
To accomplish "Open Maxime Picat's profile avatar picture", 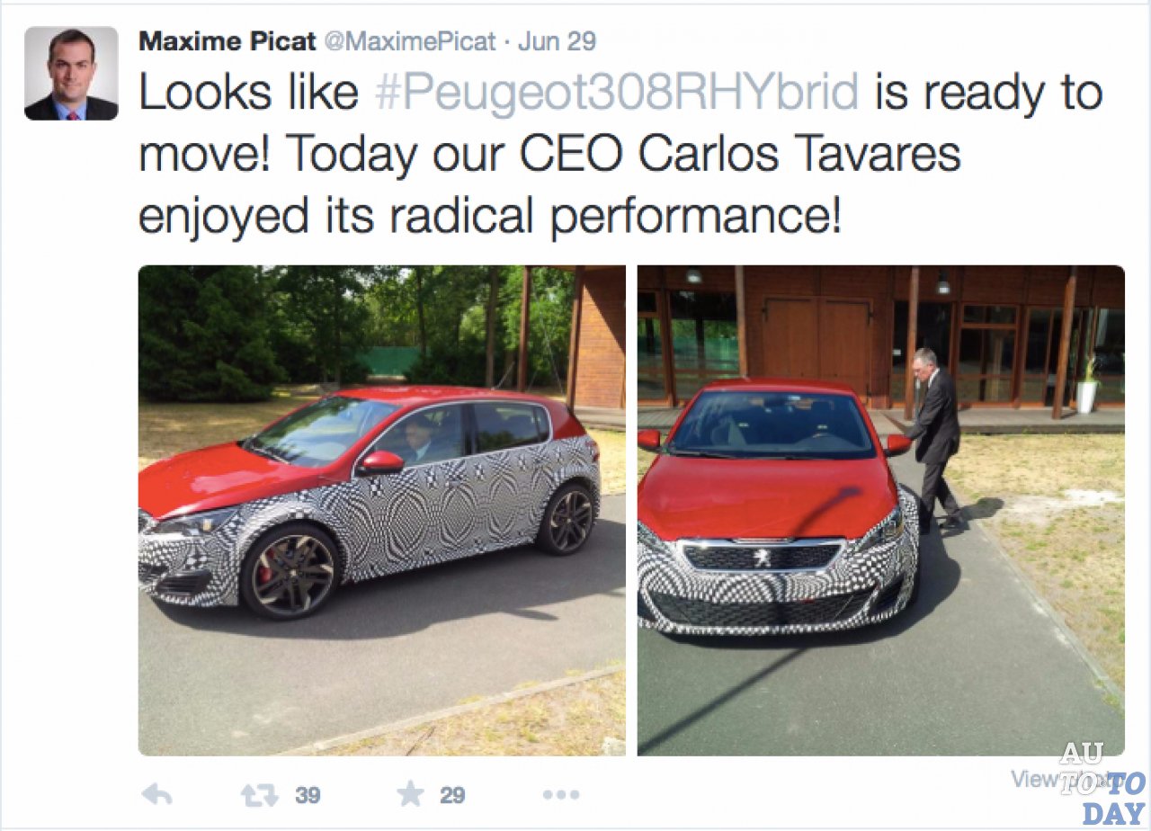I will point(71,73).
